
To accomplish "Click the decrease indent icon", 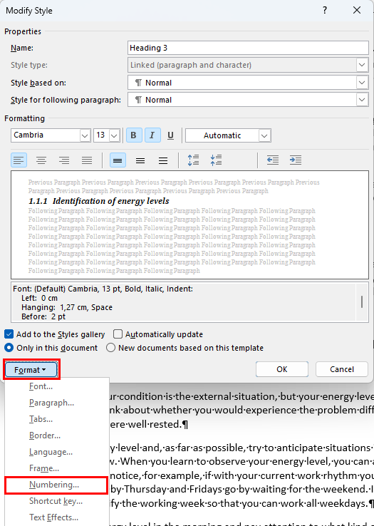I will point(273,160).
